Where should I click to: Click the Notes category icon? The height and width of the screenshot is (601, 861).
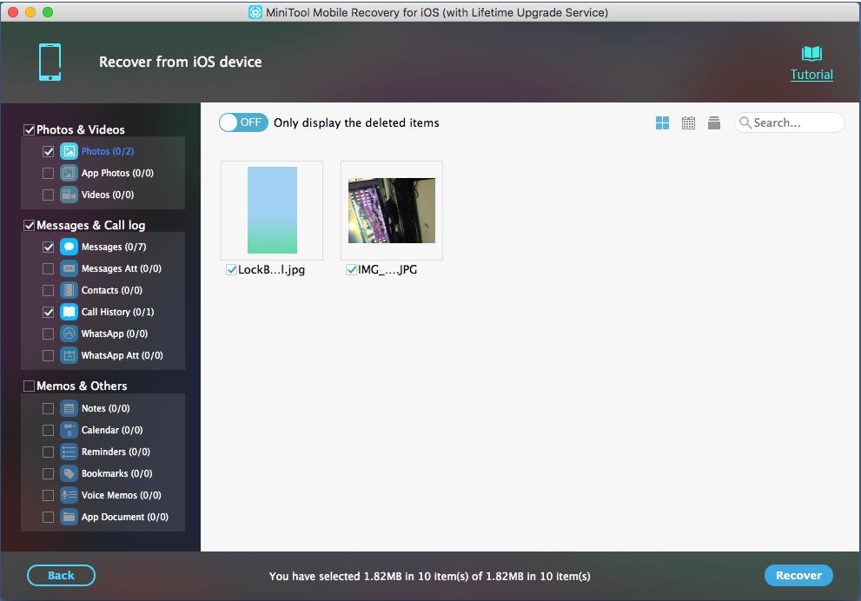coord(69,408)
